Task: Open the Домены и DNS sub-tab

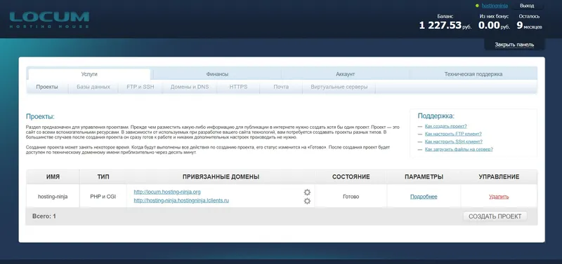Action: click(189, 87)
